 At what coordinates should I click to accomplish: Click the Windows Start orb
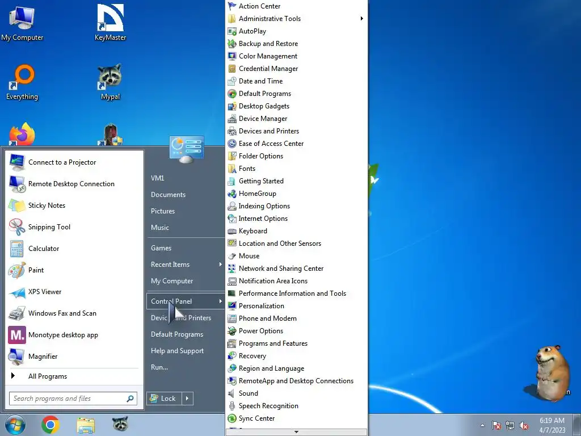click(15, 425)
